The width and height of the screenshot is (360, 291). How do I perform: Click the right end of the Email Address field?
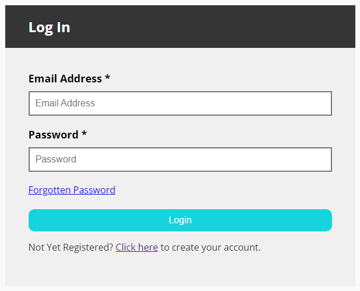[x=321, y=103]
